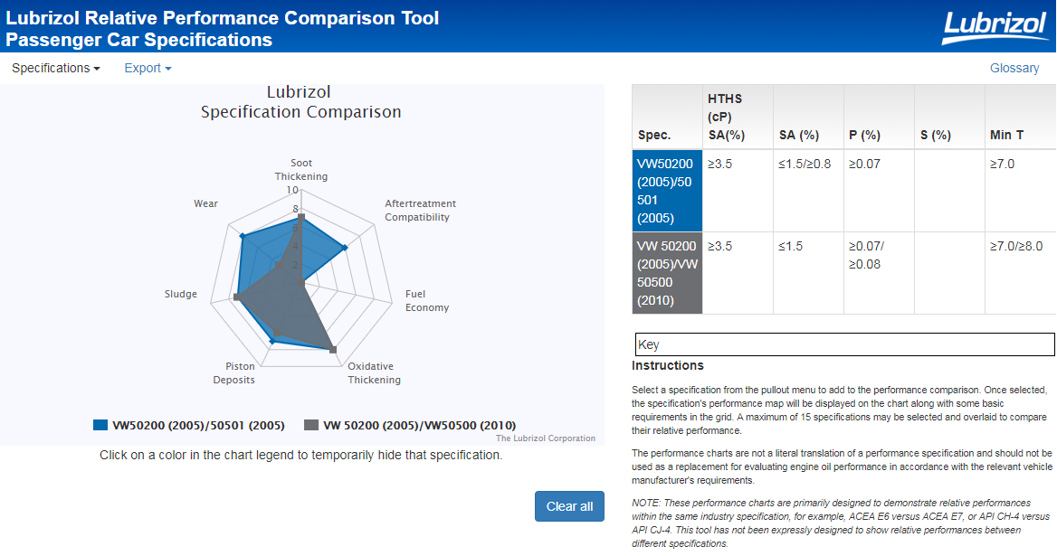Click the Soot Thickening axis label
The width and height of the screenshot is (1057, 556).
coord(301,170)
